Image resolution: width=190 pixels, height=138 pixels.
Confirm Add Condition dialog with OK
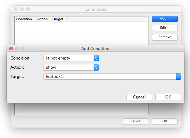(x=168, y=97)
